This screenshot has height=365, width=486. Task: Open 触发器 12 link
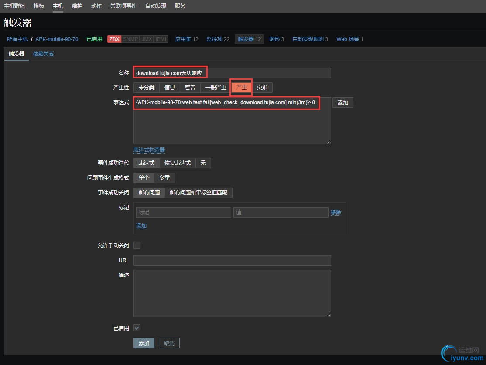pos(249,39)
